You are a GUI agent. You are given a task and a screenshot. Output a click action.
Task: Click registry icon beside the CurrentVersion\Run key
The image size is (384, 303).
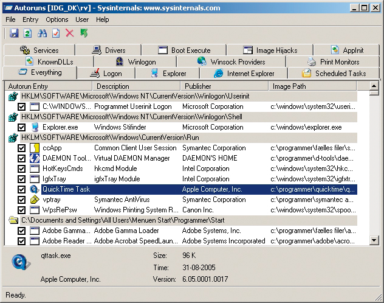tap(13, 138)
